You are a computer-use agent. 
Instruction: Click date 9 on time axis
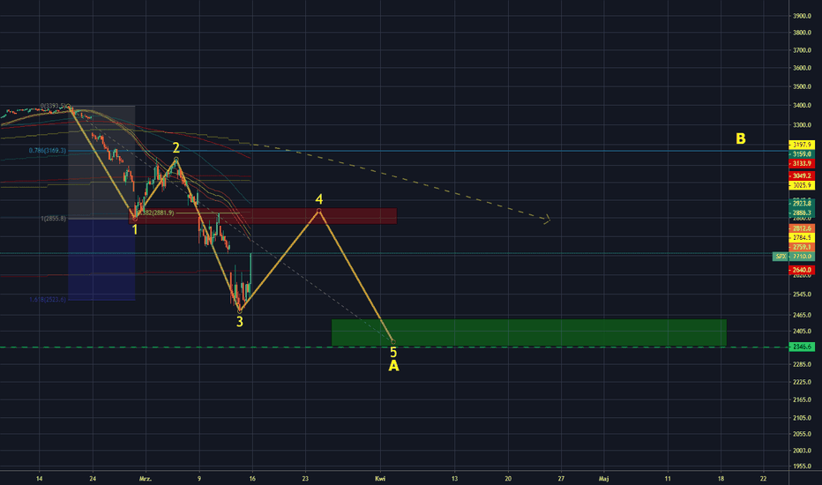(199, 479)
